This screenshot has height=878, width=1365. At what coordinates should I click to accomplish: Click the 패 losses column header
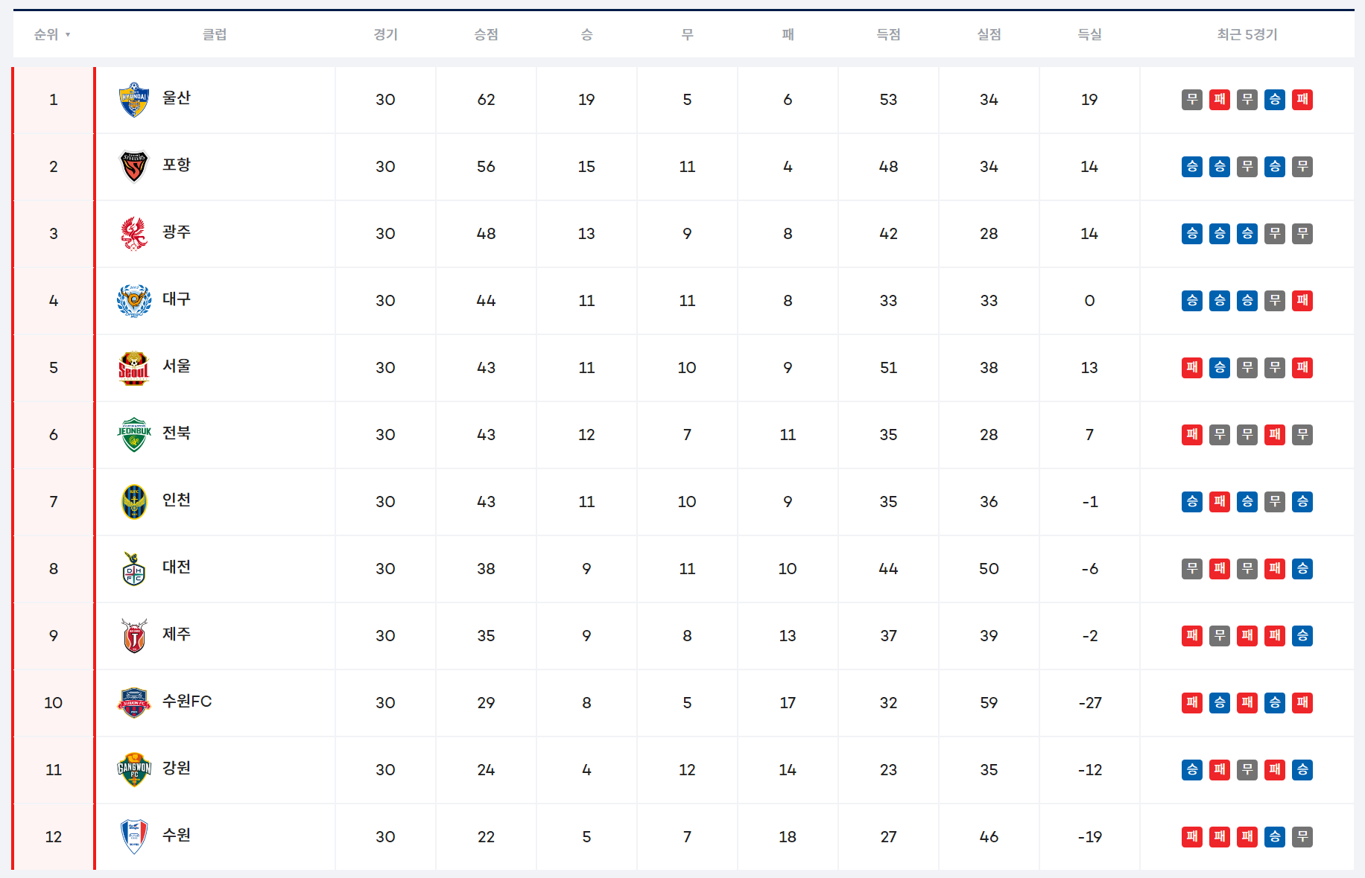tap(788, 34)
